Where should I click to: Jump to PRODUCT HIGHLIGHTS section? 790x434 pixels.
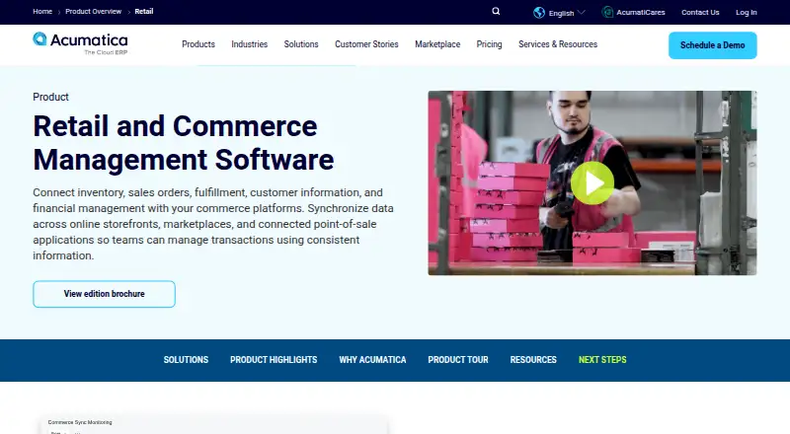pyautogui.click(x=274, y=360)
